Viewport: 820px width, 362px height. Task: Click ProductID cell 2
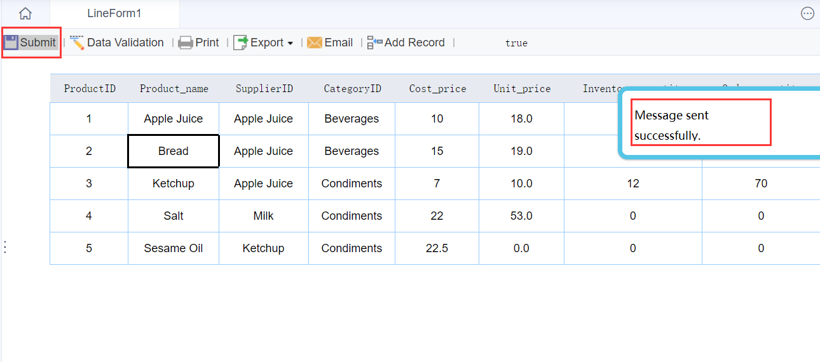89,151
